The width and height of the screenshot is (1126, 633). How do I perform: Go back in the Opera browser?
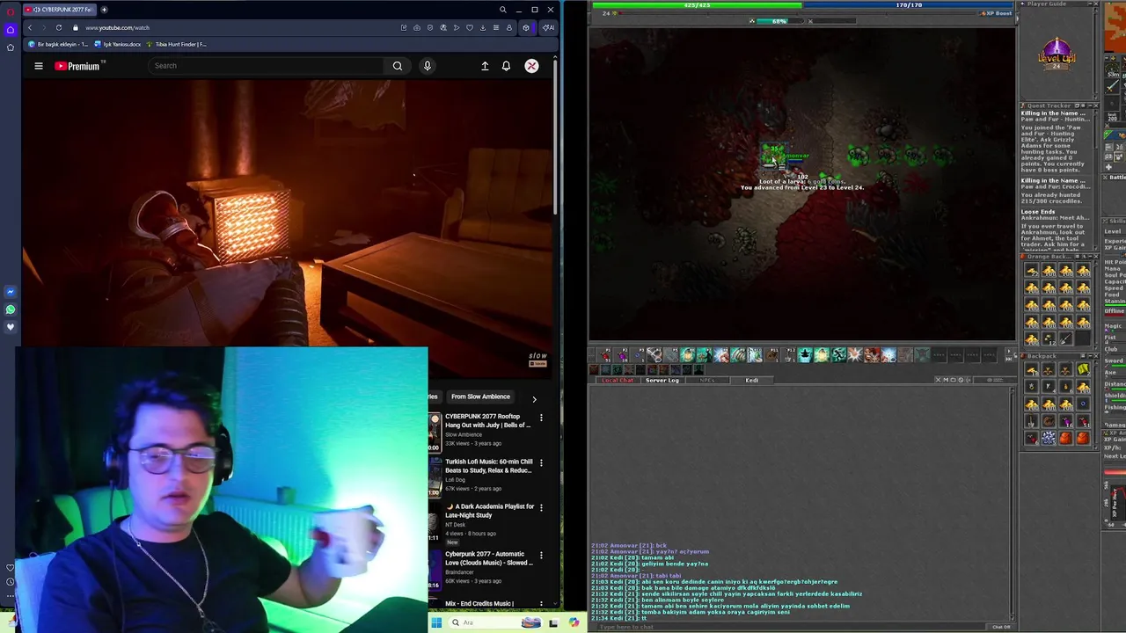tap(30, 27)
